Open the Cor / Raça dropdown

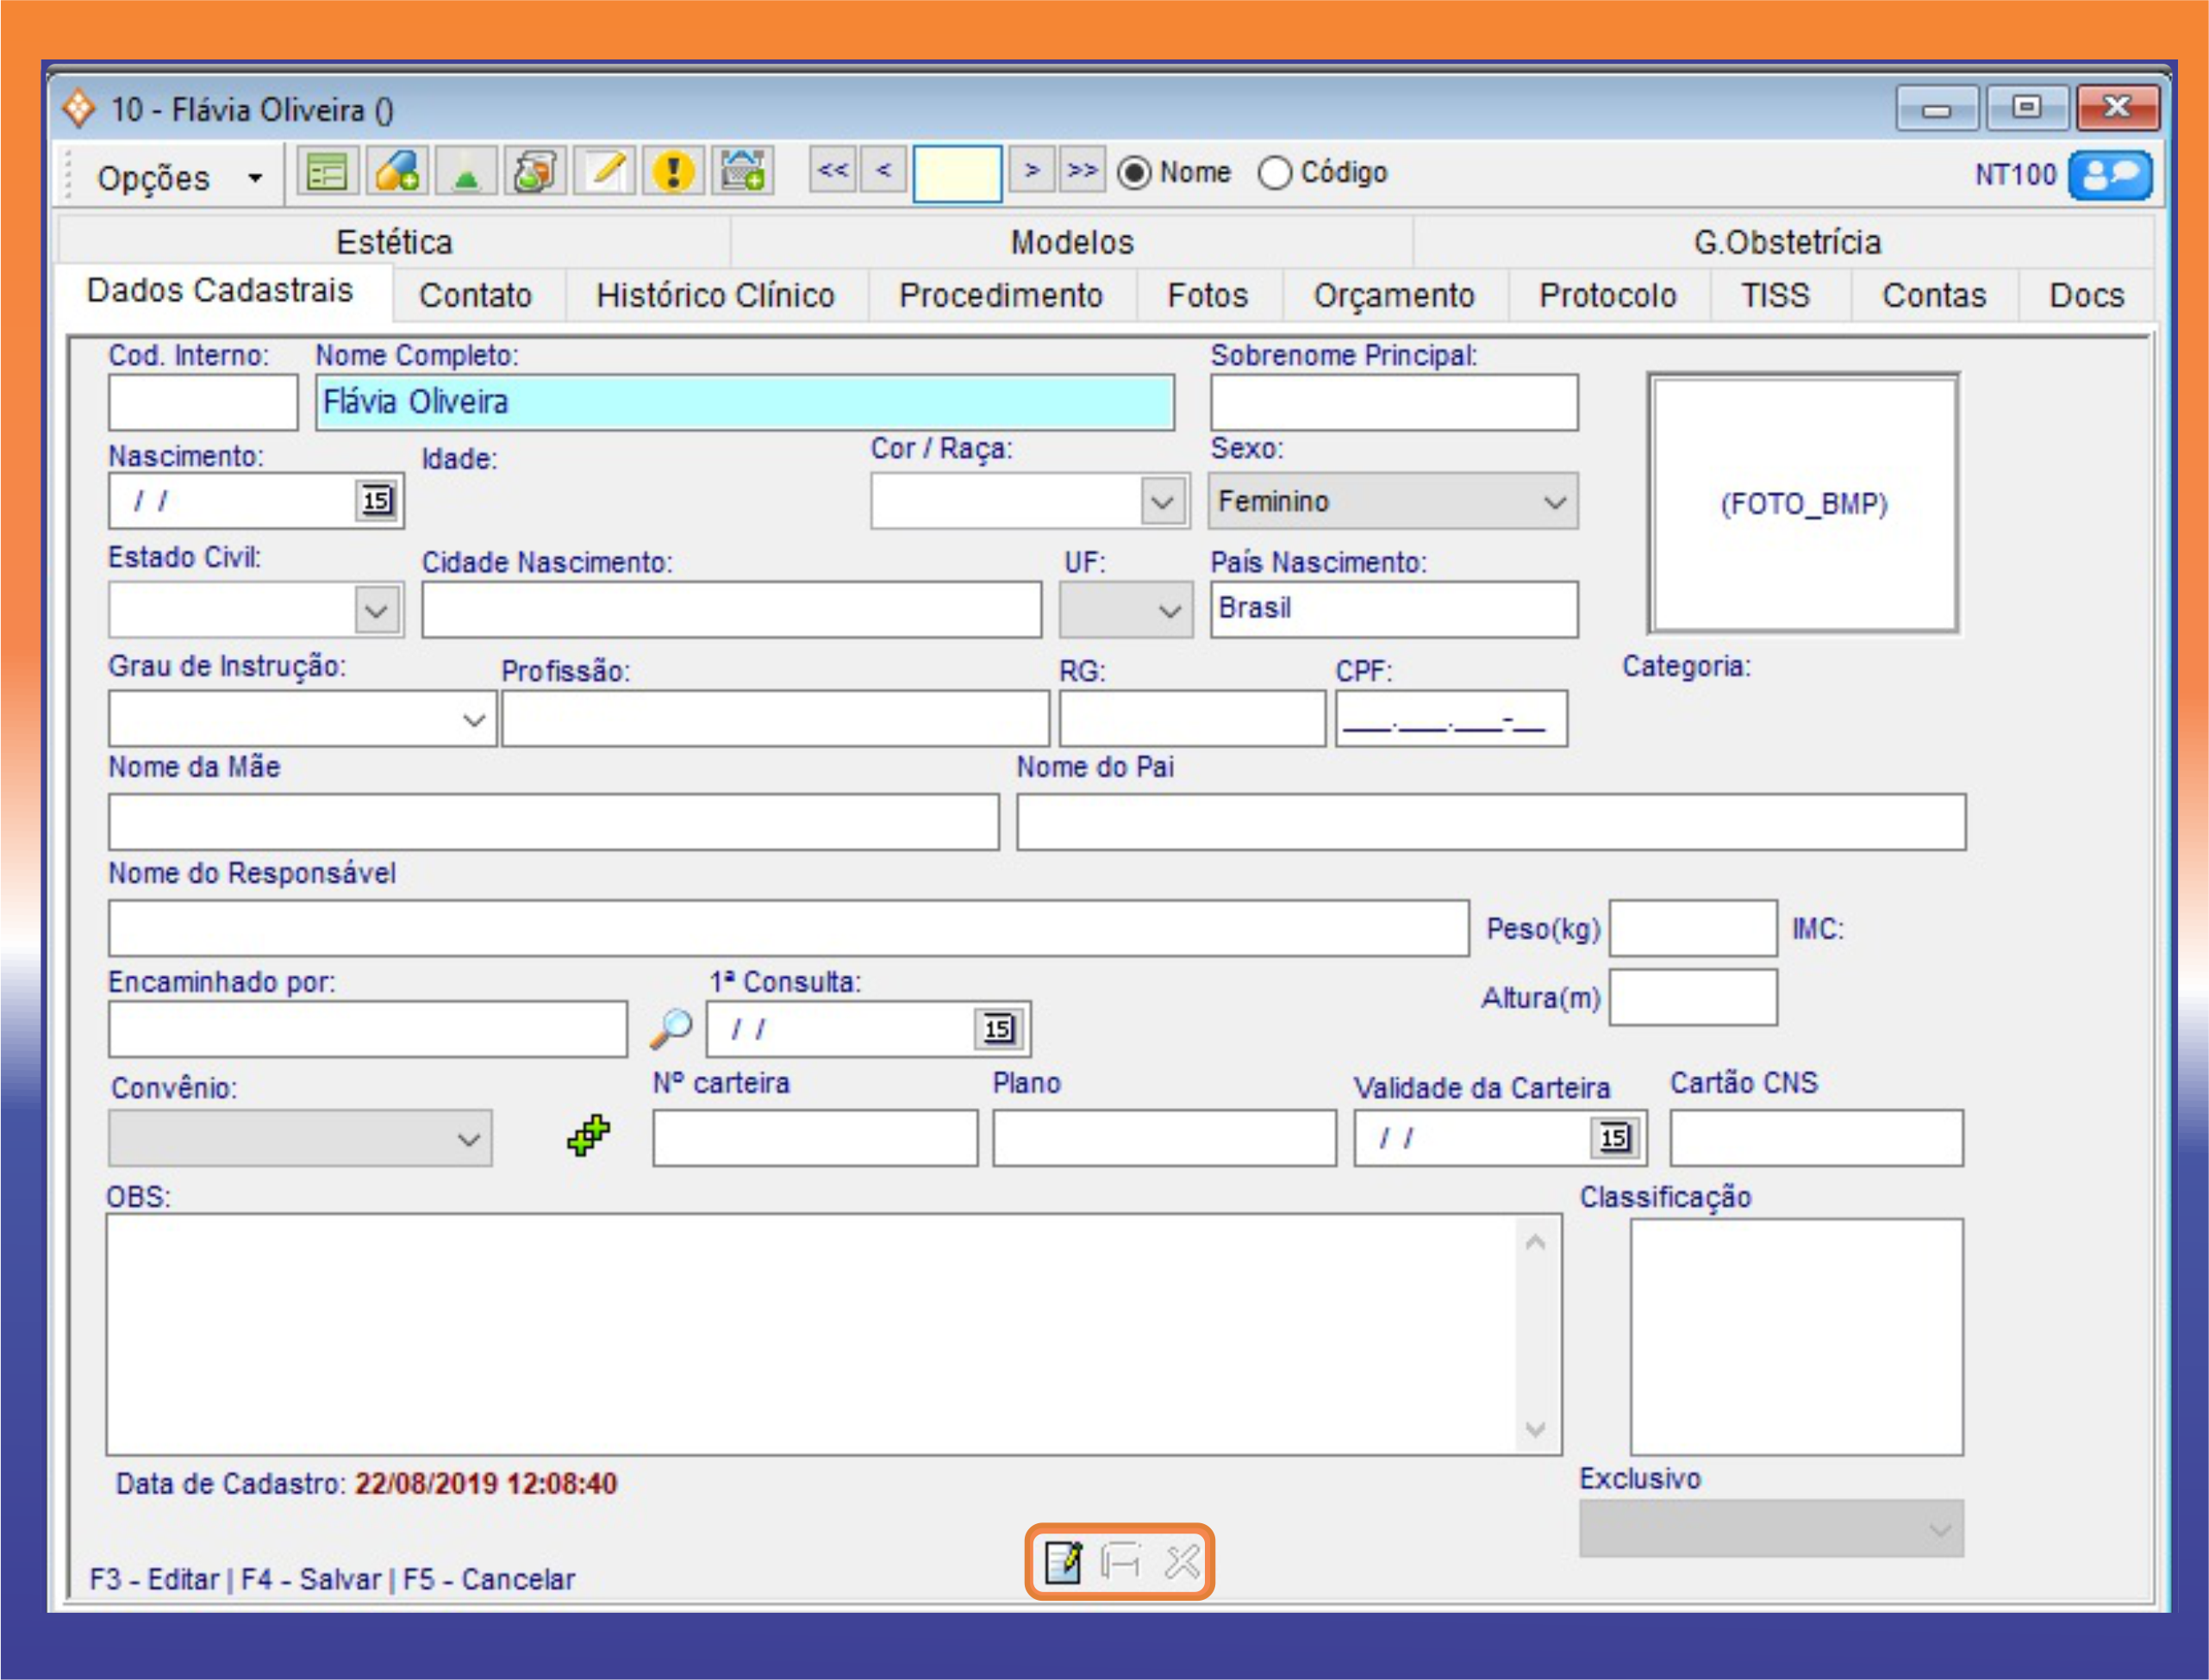pos(1162,502)
